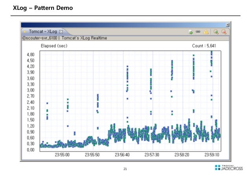Click the 23:57:30 time axis marker
This screenshot has height=174, width=251.
(153, 155)
